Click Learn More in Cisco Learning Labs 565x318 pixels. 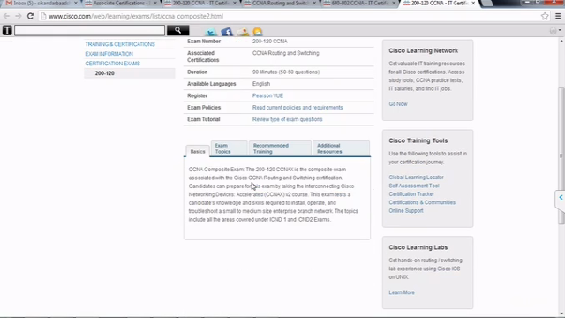(x=402, y=292)
